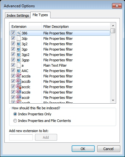
Task: Select the accdc Access file icon
Action: pyautogui.click(x=19, y=87)
